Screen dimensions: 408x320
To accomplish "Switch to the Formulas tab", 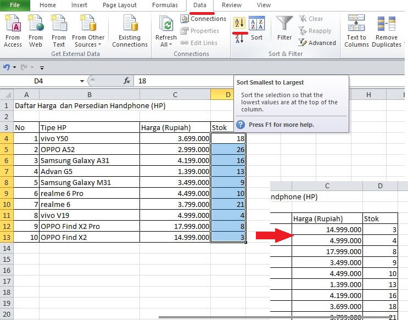I will click(x=165, y=5).
